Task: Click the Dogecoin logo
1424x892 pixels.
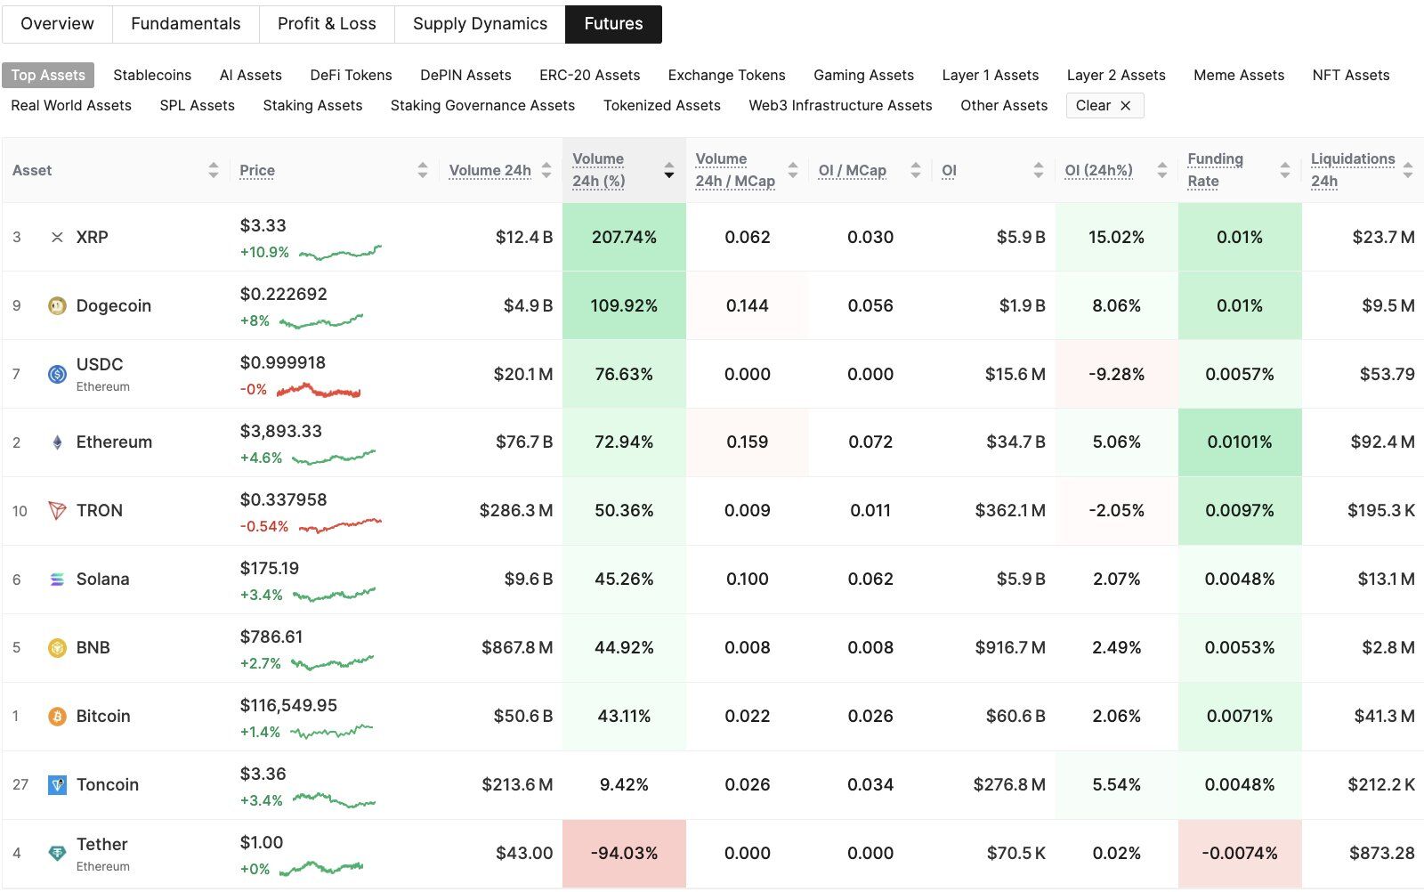Action: click(57, 305)
